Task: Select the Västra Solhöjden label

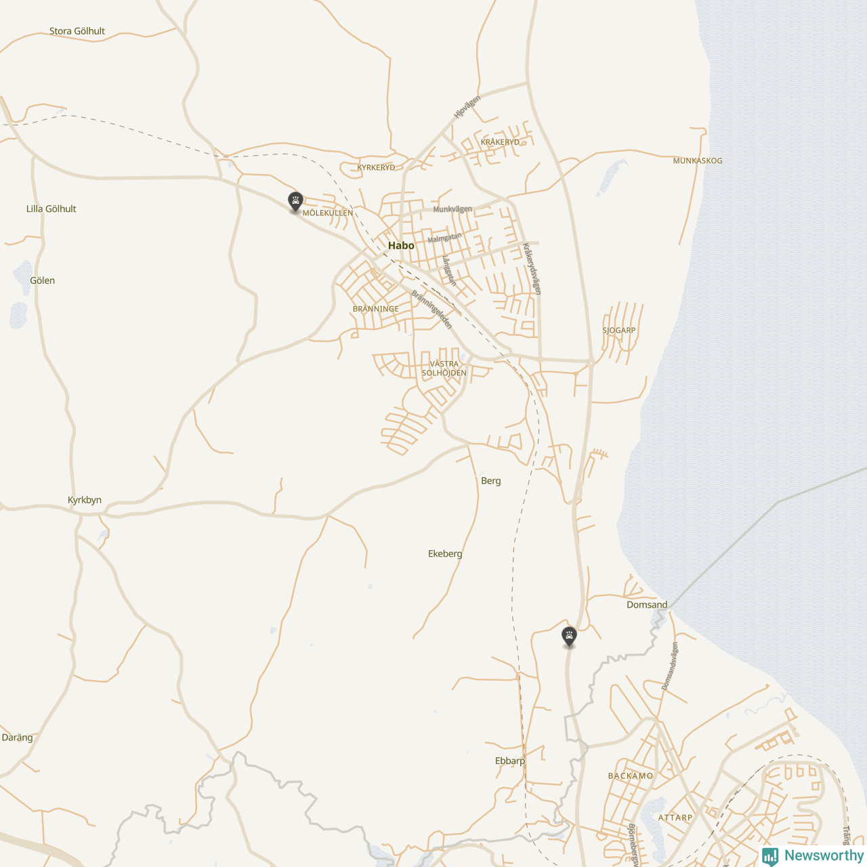Action: pos(444,368)
